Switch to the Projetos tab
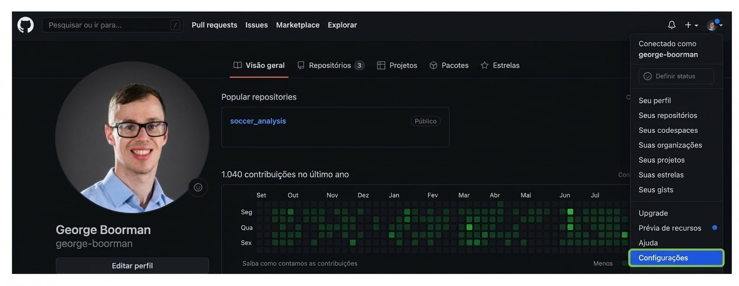This screenshot has height=286, width=739. click(x=397, y=65)
